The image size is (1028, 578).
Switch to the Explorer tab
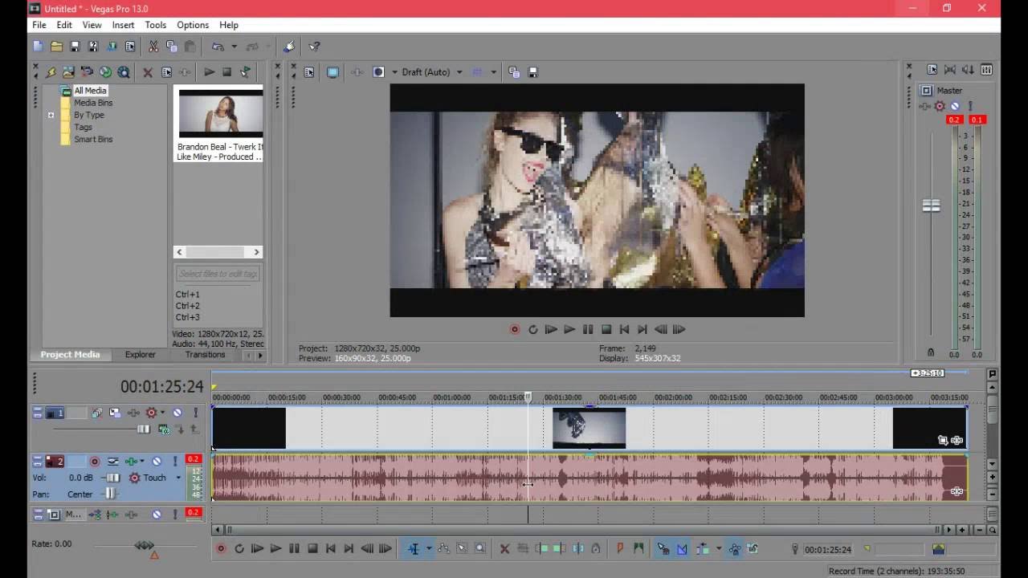[x=141, y=355]
